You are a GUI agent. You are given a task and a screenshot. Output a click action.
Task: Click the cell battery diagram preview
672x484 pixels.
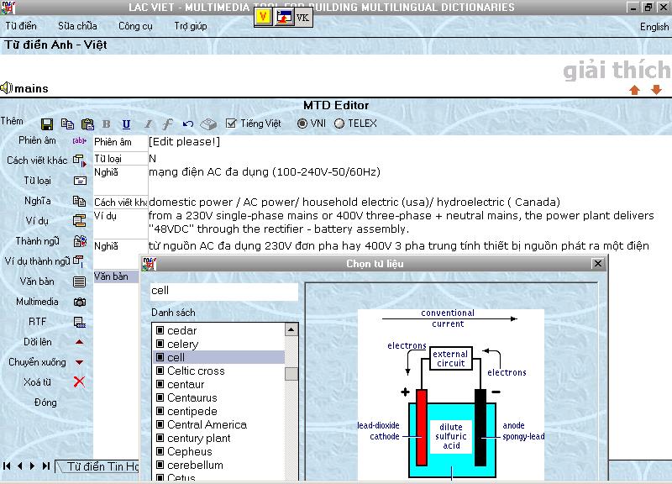451,394
